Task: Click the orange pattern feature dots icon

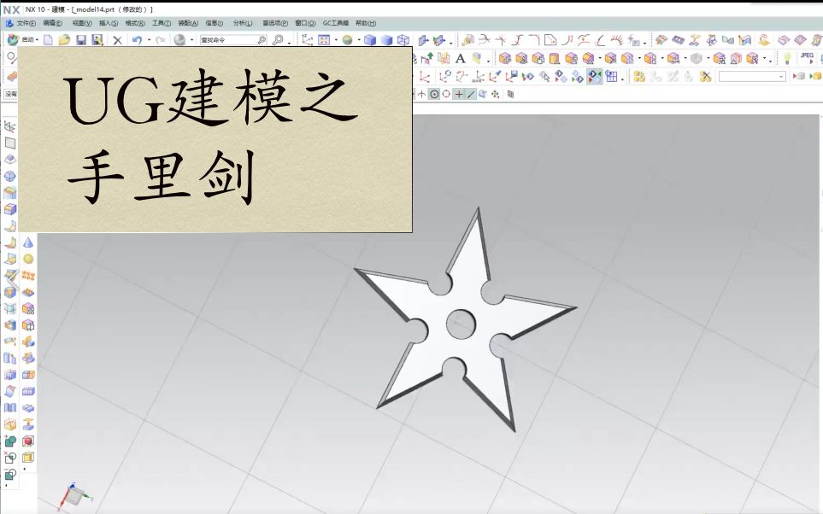Action: (28, 276)
